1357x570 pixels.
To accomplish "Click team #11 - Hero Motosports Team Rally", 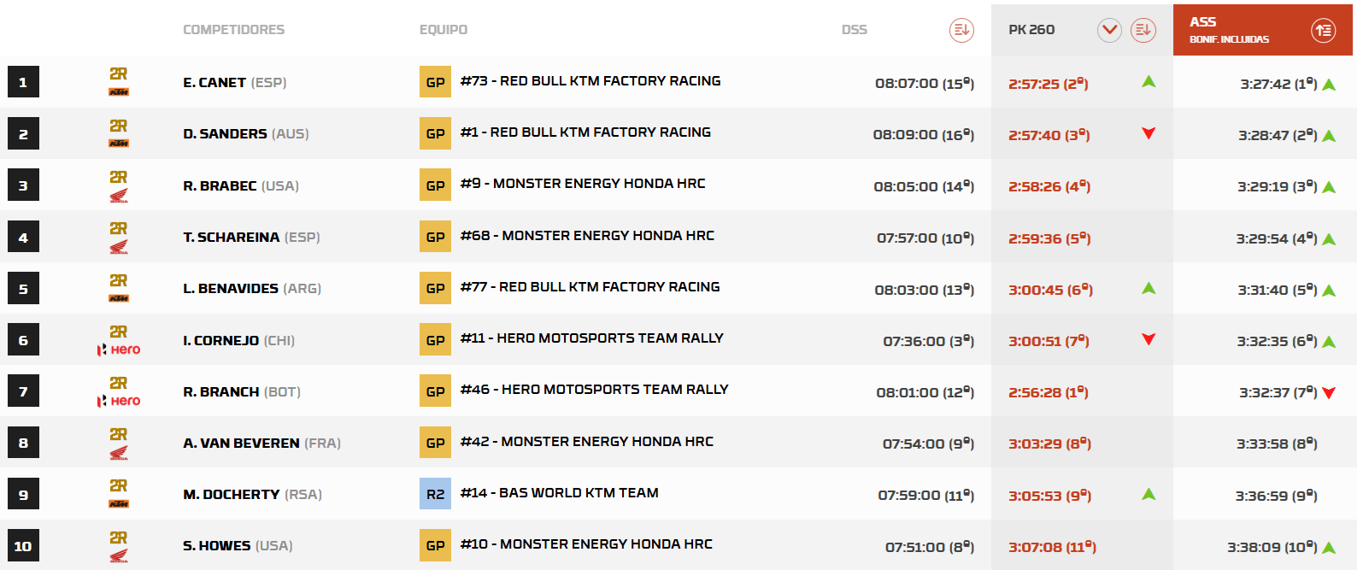I will coord(592,338).
